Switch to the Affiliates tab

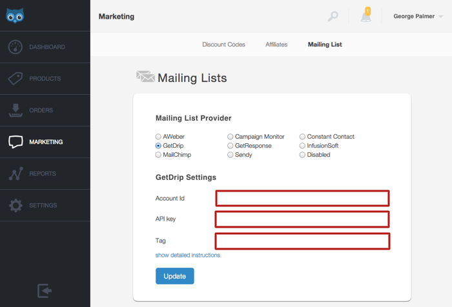tap(276, 45)
